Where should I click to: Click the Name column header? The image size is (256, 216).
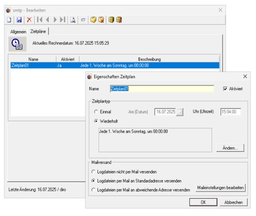[x=33, y=59]
